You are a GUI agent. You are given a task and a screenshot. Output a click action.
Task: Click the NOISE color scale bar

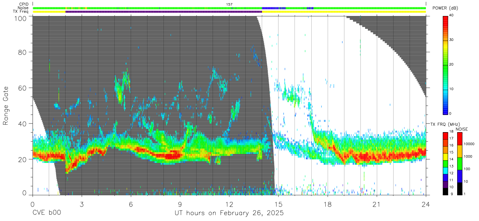459,163
